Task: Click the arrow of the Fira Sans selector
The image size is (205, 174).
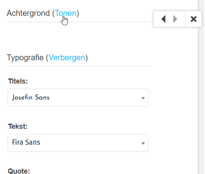Action: point(143,143)
